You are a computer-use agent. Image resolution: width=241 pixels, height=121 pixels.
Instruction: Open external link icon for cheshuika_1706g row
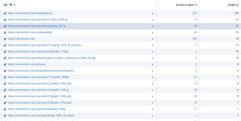[5, 52]
